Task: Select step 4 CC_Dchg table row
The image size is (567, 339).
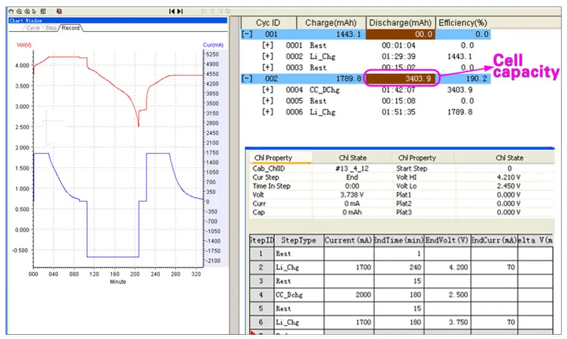Action: click(401, 295)
